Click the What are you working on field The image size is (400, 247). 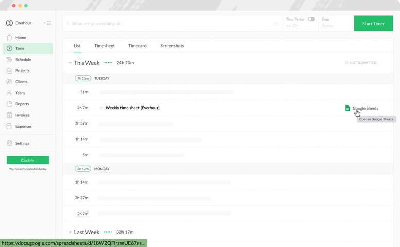(x=172, y=24)
